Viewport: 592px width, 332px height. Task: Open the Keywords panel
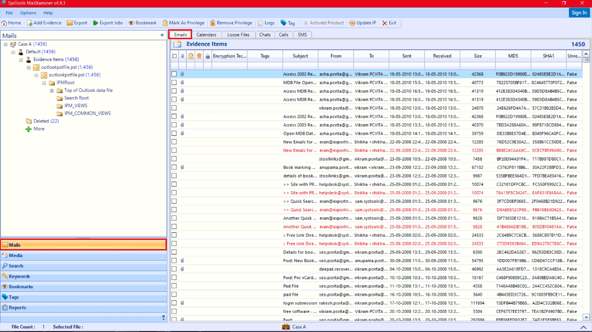pos(83,276)
